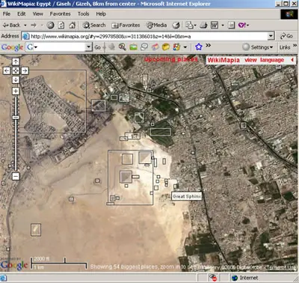Open the Help menu
This screenshot has width=299, height=283.
[101, 13]
